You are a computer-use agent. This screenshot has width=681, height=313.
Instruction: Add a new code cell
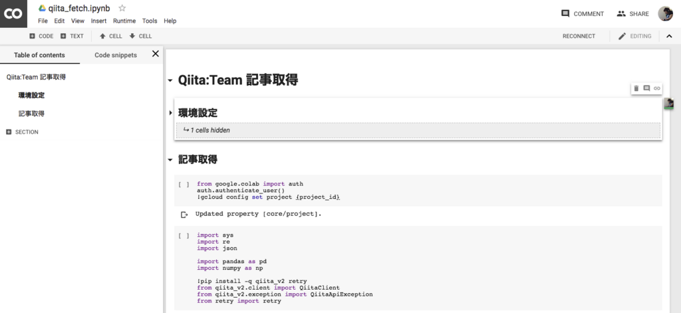coord(41,36)
